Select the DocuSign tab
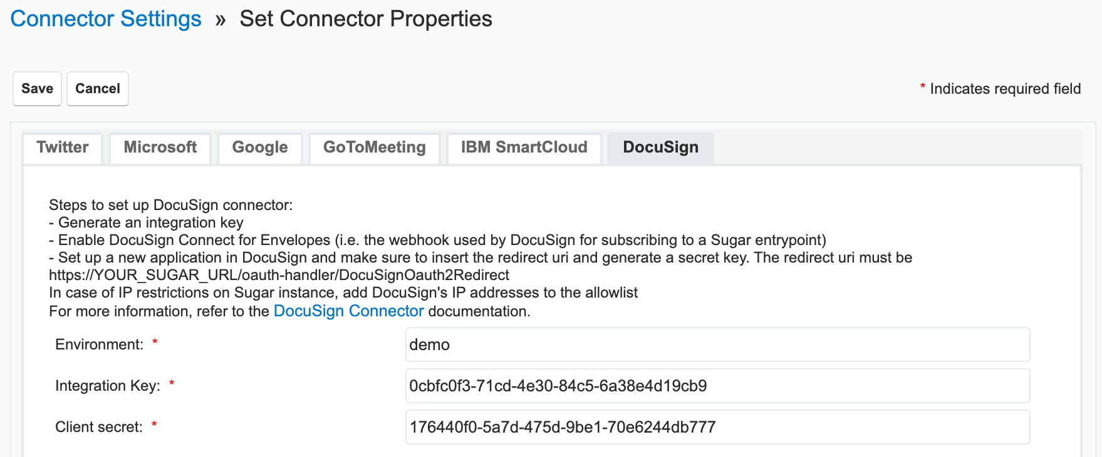The image size is (1102, 457). [660, 148]
